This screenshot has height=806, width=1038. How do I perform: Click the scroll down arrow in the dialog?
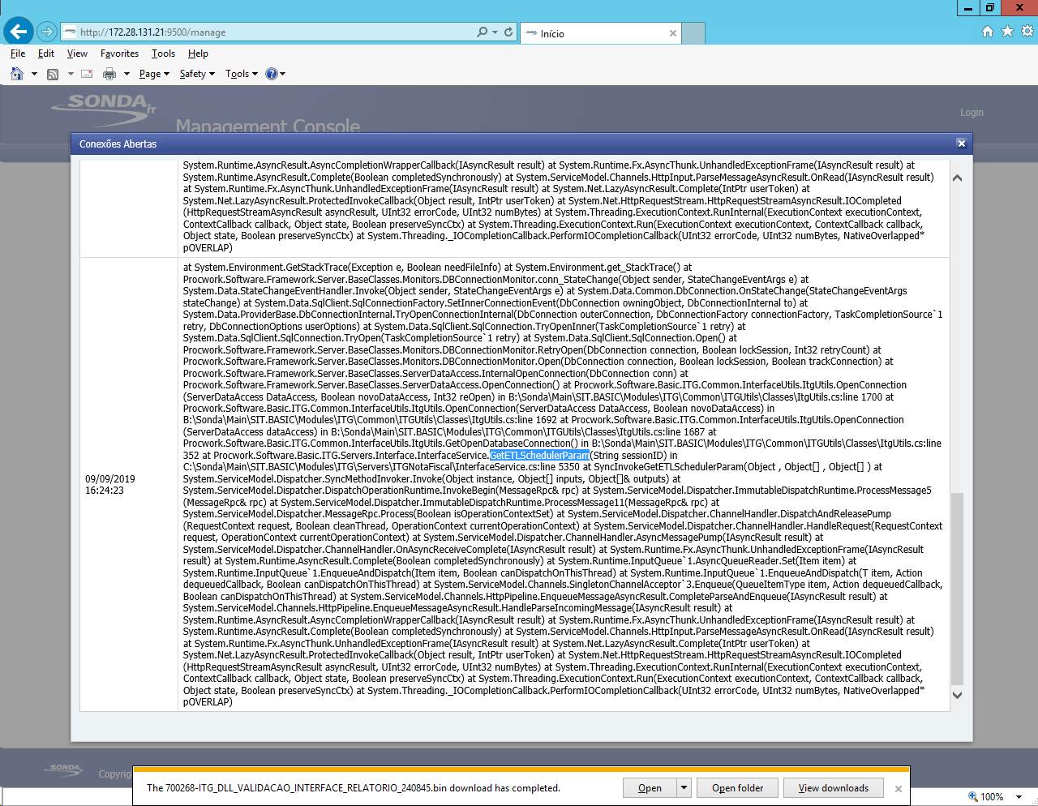(x=957, y=695)
